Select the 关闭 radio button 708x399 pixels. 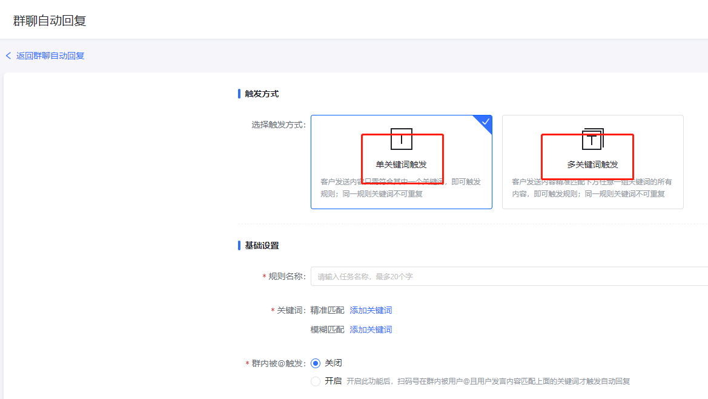[316, 363]
